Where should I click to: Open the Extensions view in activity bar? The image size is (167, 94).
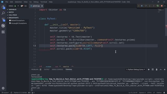click(3, 32)
